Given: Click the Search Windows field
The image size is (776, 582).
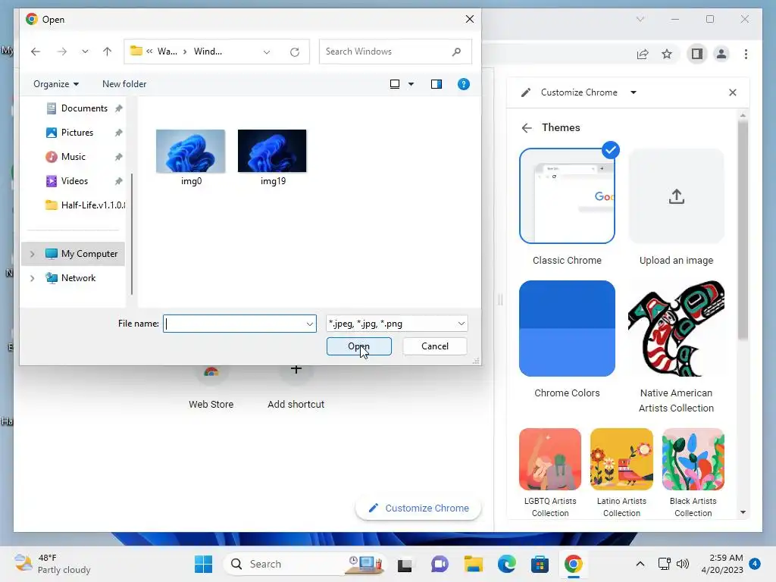Looking at the screenshot, I should pyautogui.click(x=395, y=52).
